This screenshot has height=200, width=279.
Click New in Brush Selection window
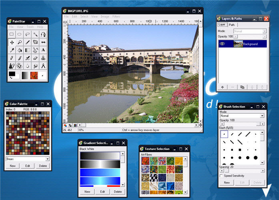pyautogui.click(x=227, y=182)
